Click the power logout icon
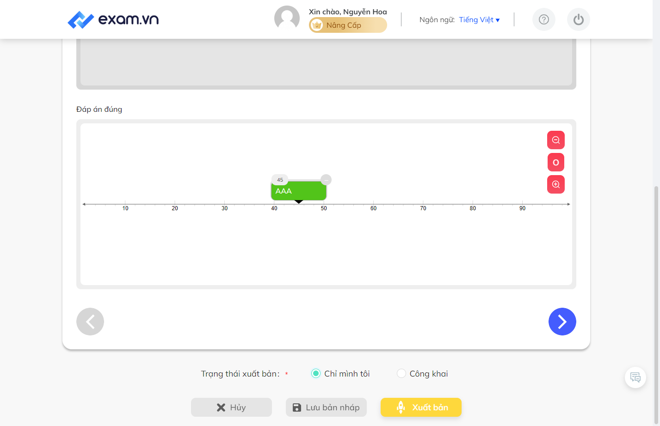The image size is (660, 426). coord(579,19)
